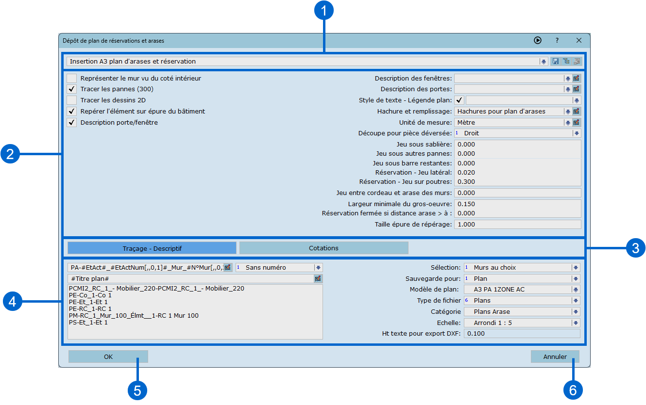Expand the 'Unité de mesure' dropdown

[x=567, y=123]
